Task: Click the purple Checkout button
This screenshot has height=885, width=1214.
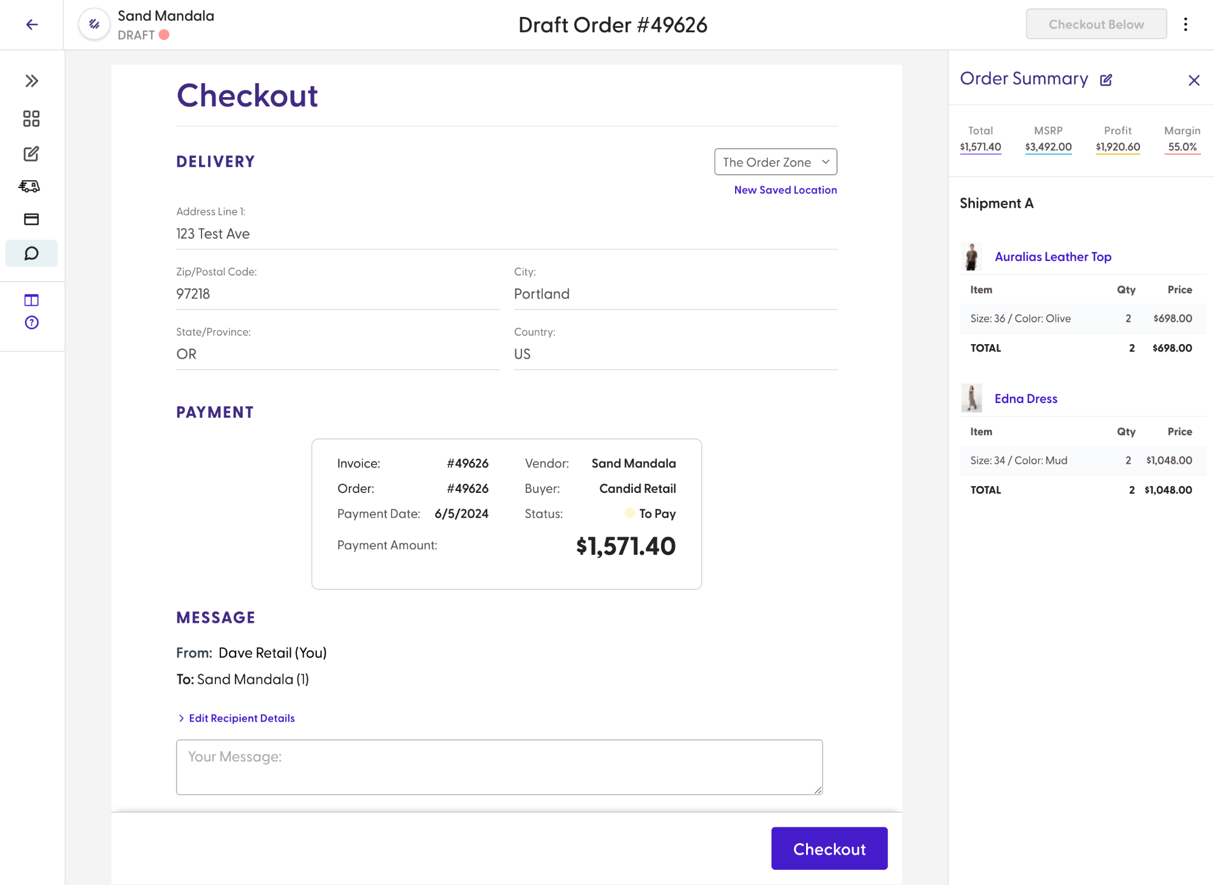Action: [829, 849]
